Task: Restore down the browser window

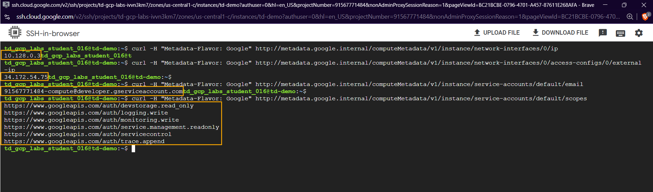Action: click(624, 5)
